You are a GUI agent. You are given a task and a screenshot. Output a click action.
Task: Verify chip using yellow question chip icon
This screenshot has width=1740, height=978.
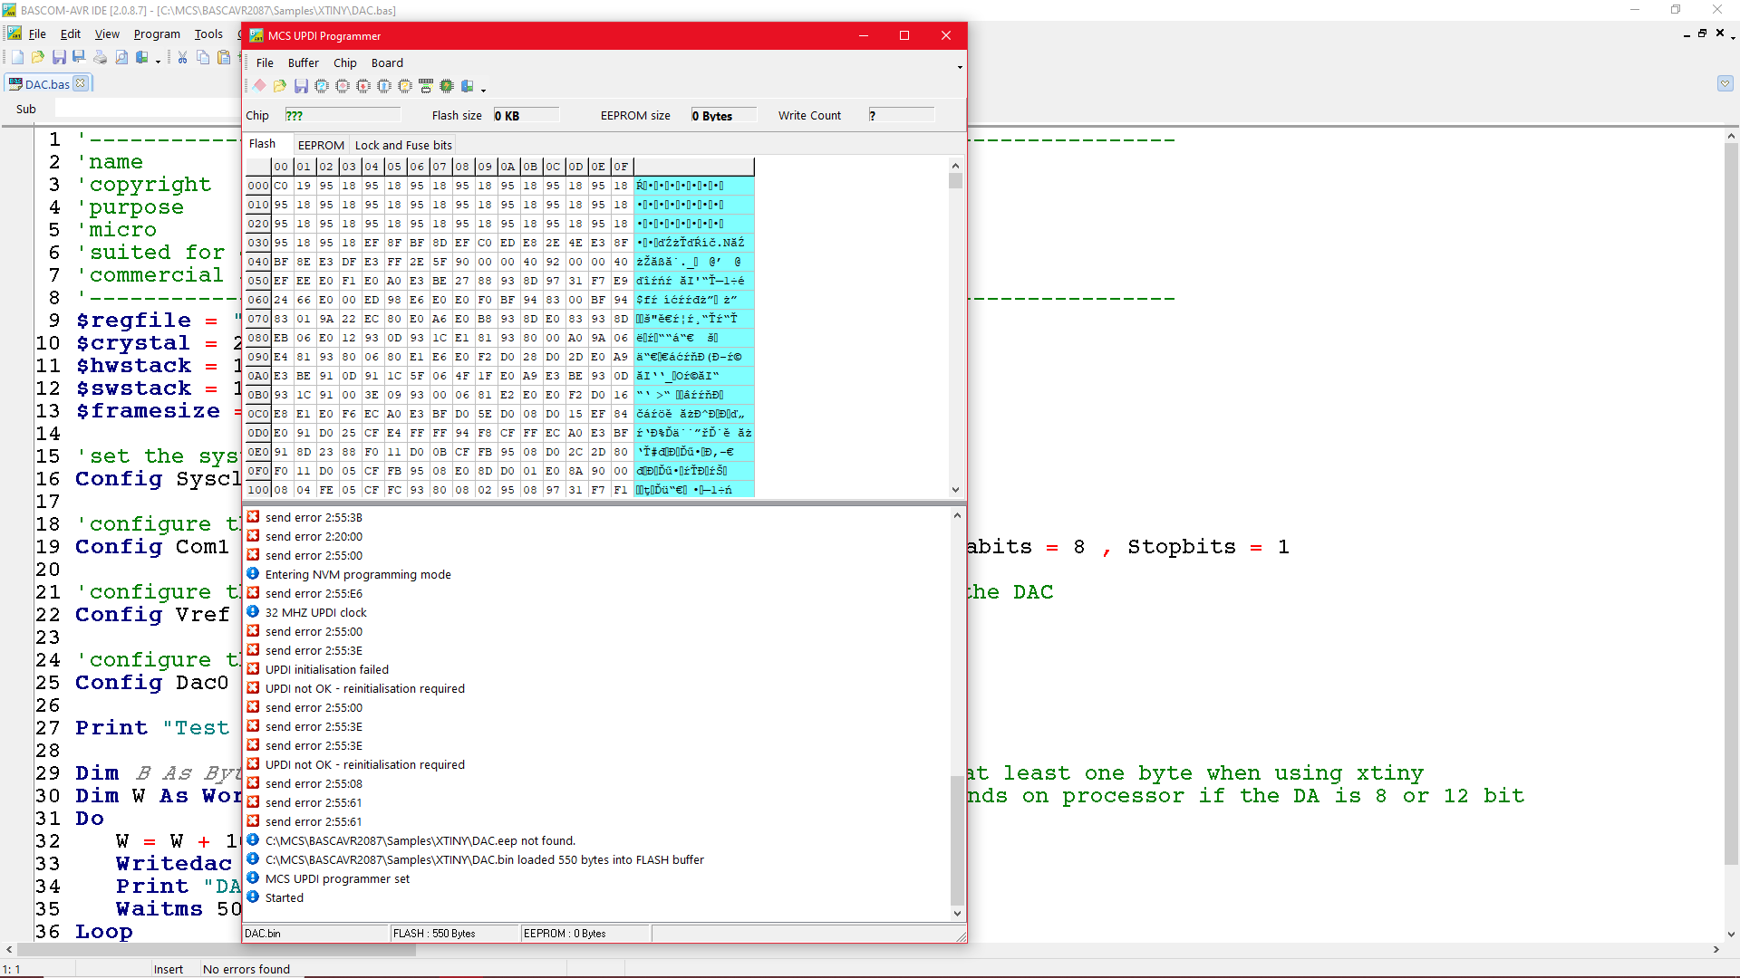click(405, 85)
